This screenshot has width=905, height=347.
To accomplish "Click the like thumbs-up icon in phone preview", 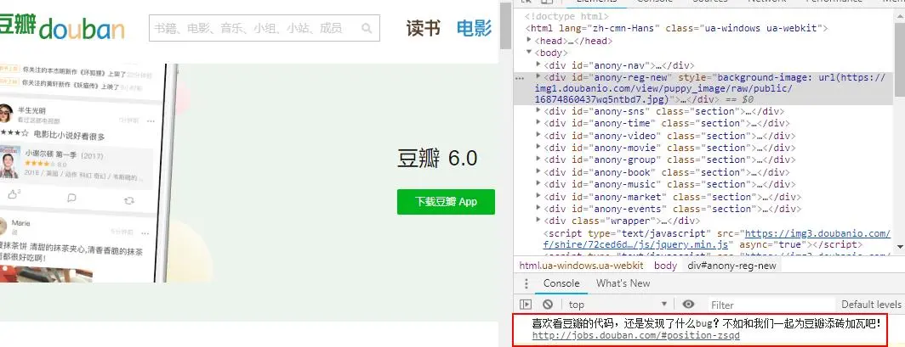I will pyautogui.click(x=14, y=194).
